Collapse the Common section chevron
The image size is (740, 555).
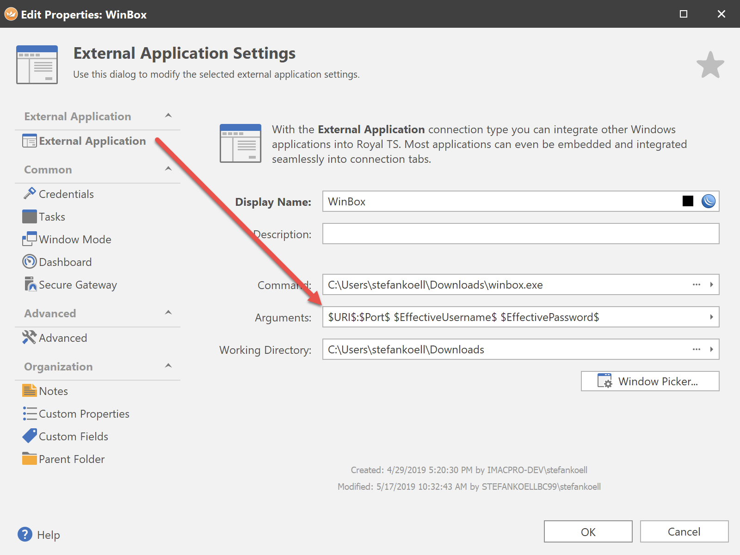(x=168, y=169)
